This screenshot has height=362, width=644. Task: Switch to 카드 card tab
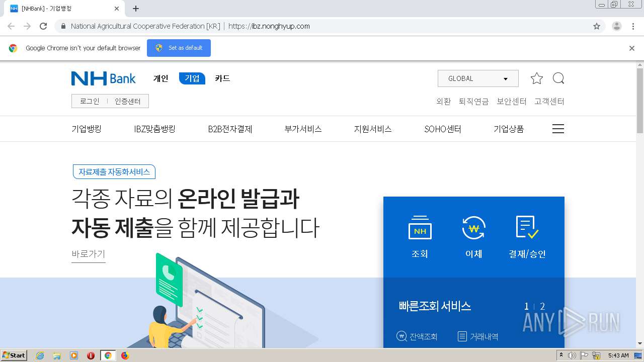click(x=222, y=78)
